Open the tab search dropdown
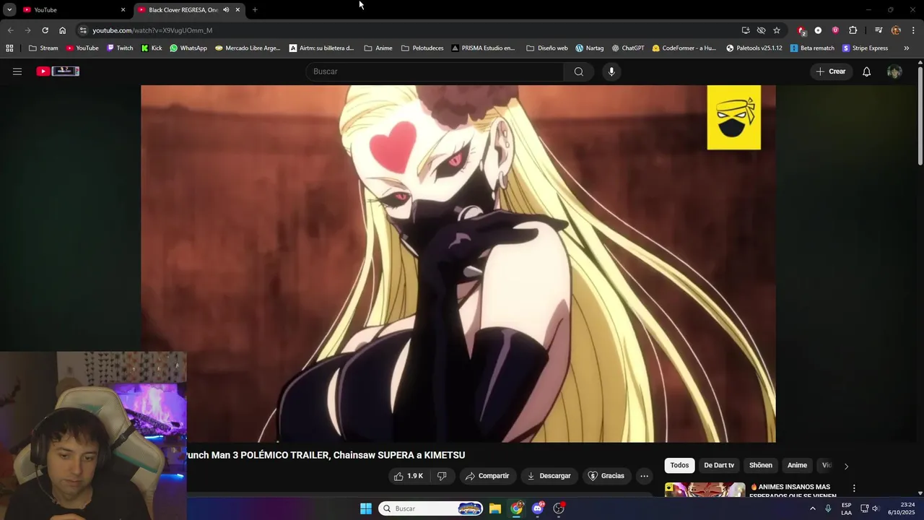 pyautogui.click(x=9, y=10)
